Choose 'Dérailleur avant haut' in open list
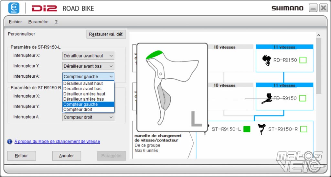This screenshot has height=177, width=331. [88, 83]
